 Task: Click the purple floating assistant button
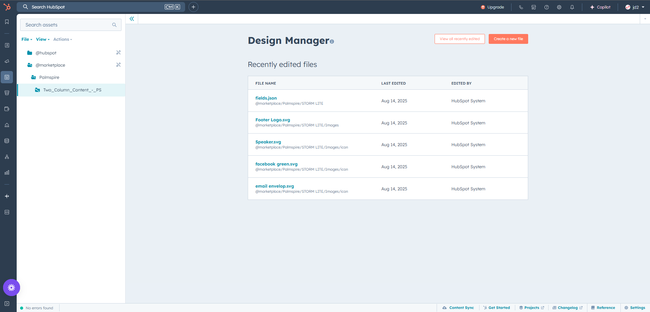coord(12,288)
